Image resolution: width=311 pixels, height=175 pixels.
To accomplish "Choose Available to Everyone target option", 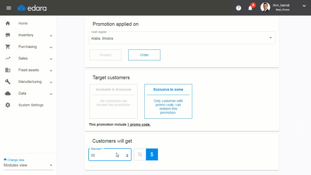I will [x=113, y=101].
